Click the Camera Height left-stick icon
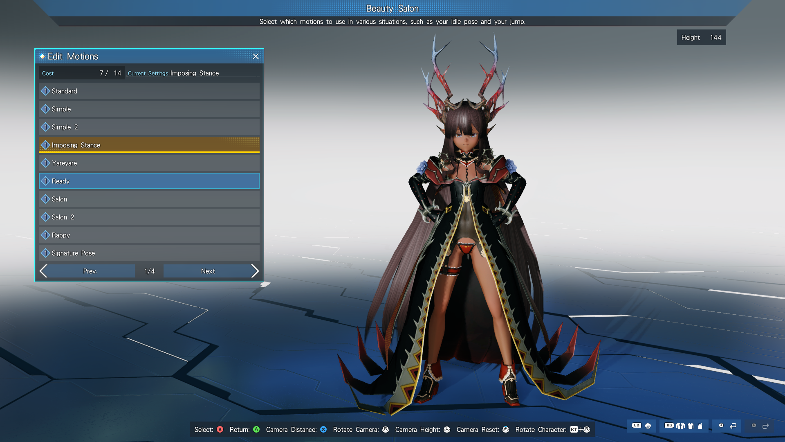 click(x=447, y=429)
